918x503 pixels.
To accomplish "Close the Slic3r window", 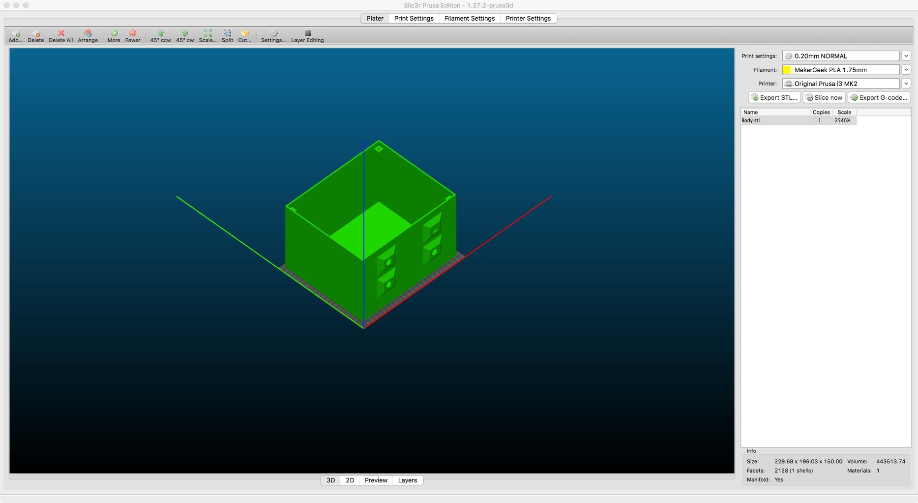I will (x=7, y=5).
